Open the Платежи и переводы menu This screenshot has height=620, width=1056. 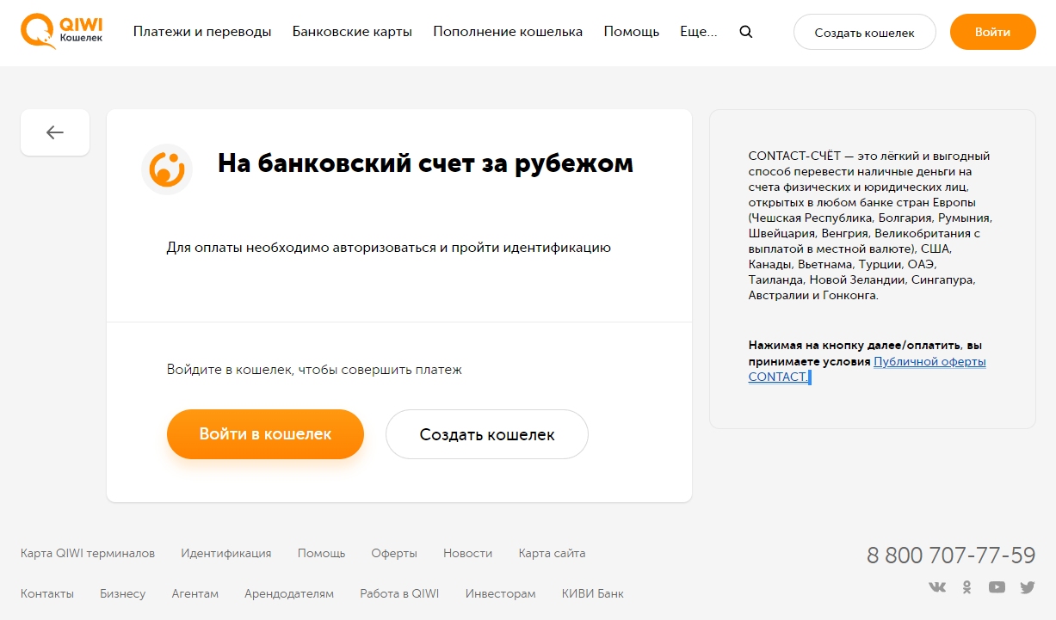[x=202, y=32]
